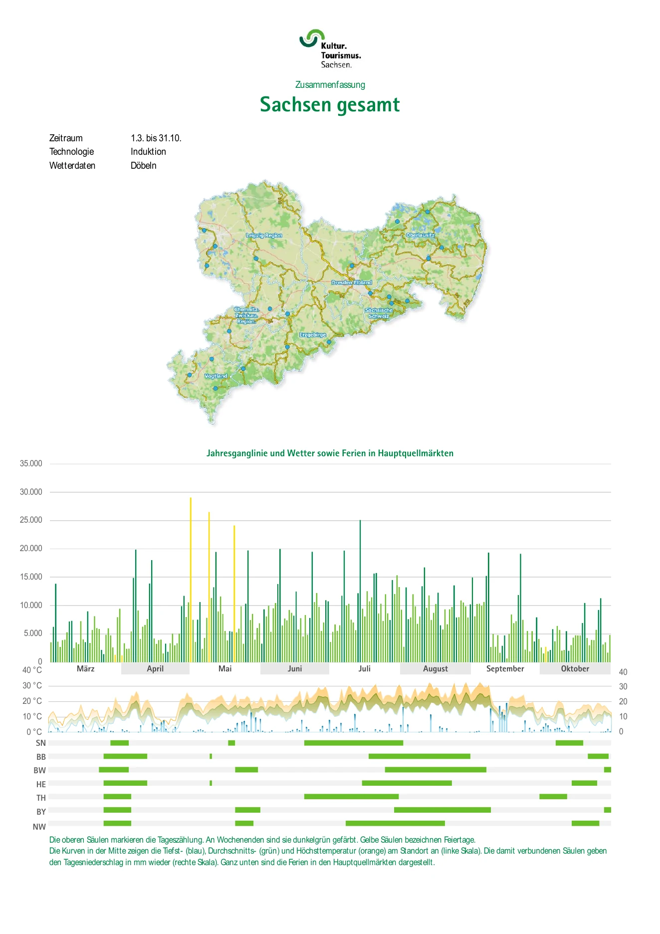The image size is (660, 934).
Task: Click the 'Induktion' value
Action: pos(148,152)
